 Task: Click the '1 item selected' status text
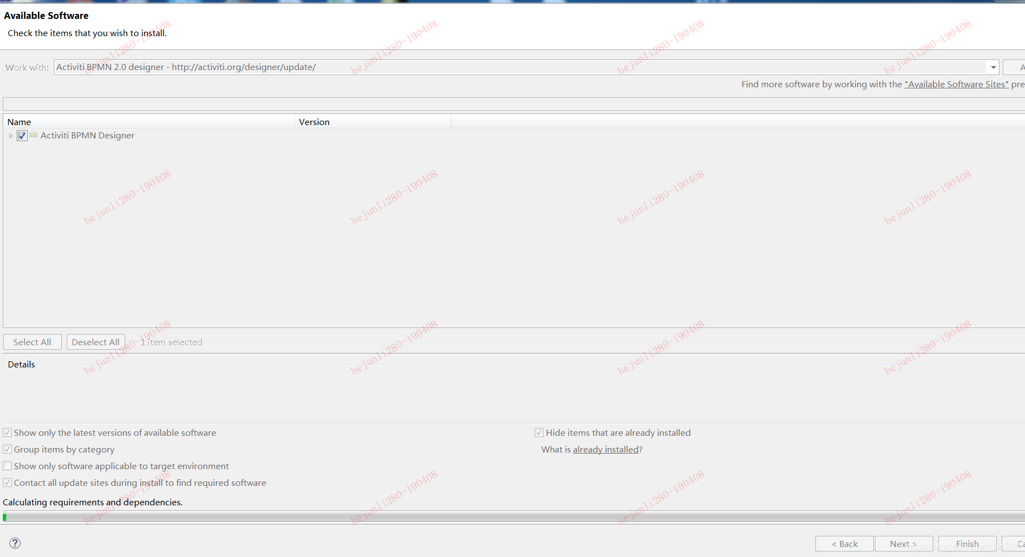tap(171, 342)
